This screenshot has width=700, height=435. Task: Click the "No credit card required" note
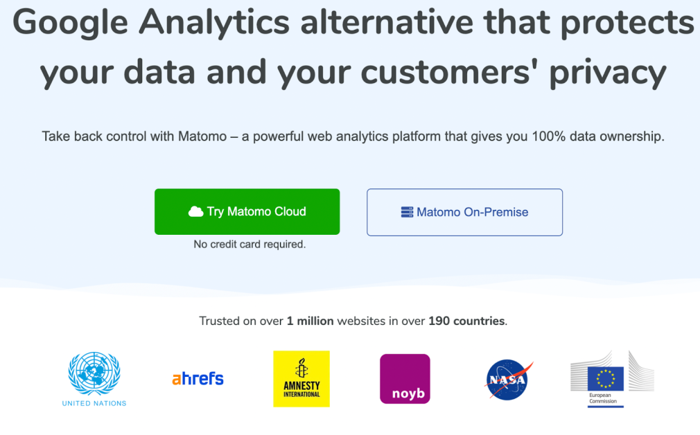[250, 245]
